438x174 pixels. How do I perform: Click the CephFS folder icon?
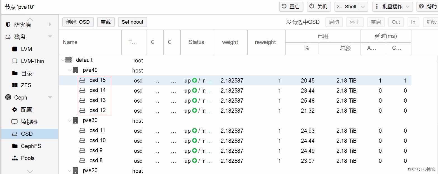click(x=15, y=146)
